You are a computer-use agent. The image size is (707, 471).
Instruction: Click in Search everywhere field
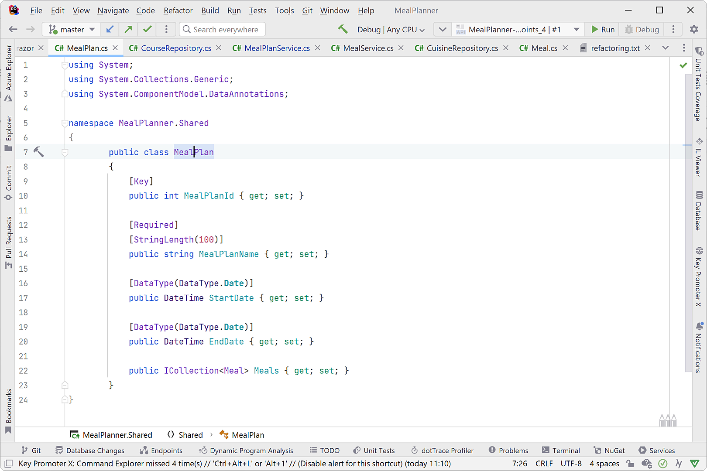click(222, 29)
